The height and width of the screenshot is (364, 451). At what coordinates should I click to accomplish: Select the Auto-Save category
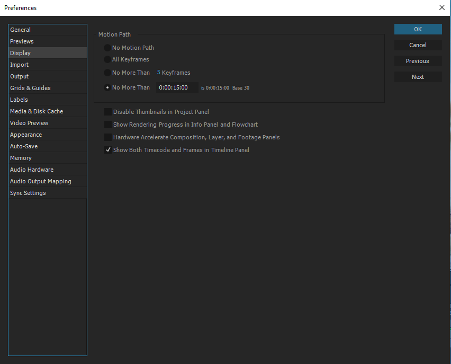(x=24, y=146)
